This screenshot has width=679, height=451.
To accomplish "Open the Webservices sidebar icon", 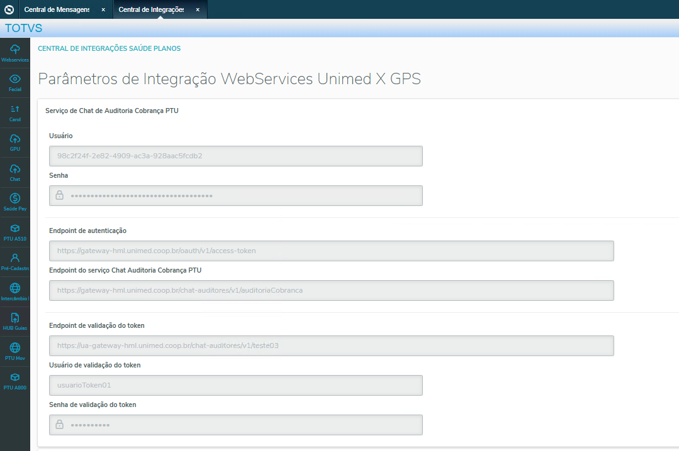I will click(14, 53).
